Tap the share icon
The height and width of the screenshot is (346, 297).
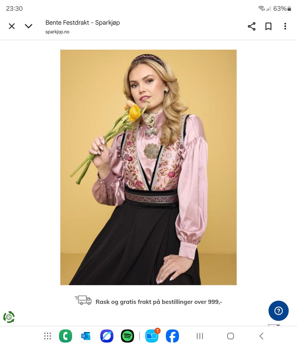click(252, 26)
